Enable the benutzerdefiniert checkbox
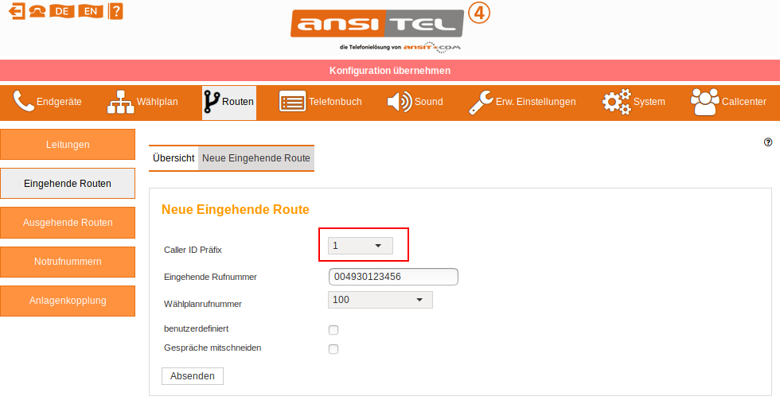Screen dimensions: 780x408 point(333,330)
